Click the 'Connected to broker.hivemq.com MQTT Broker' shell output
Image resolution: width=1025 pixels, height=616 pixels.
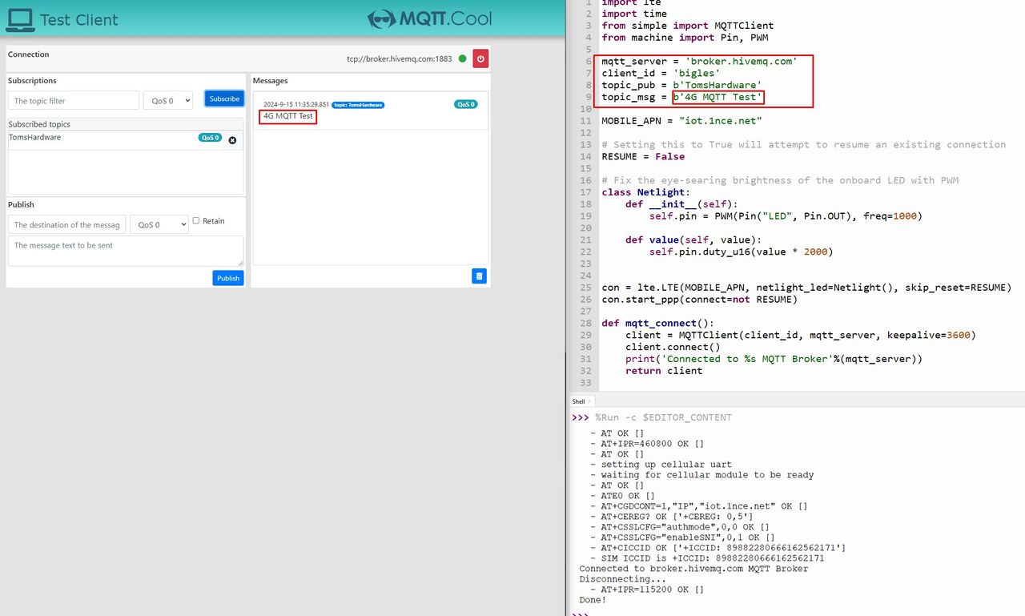pos(693,569)
